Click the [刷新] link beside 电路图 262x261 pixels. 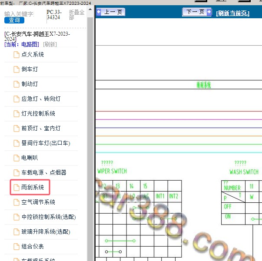(50, 44)
